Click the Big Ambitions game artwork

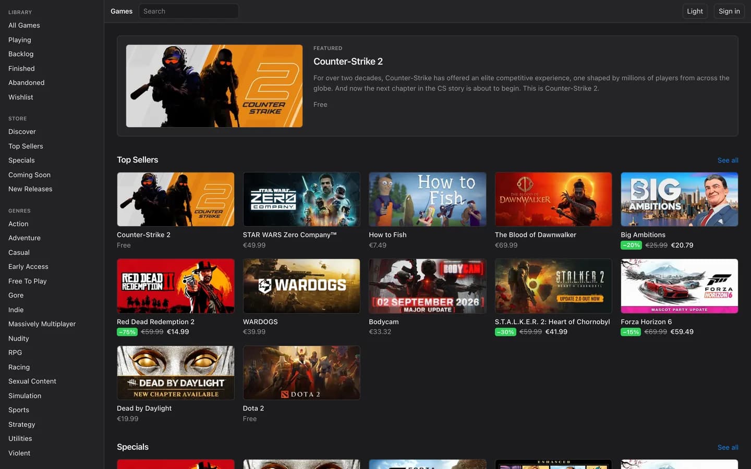coord(679,199)
